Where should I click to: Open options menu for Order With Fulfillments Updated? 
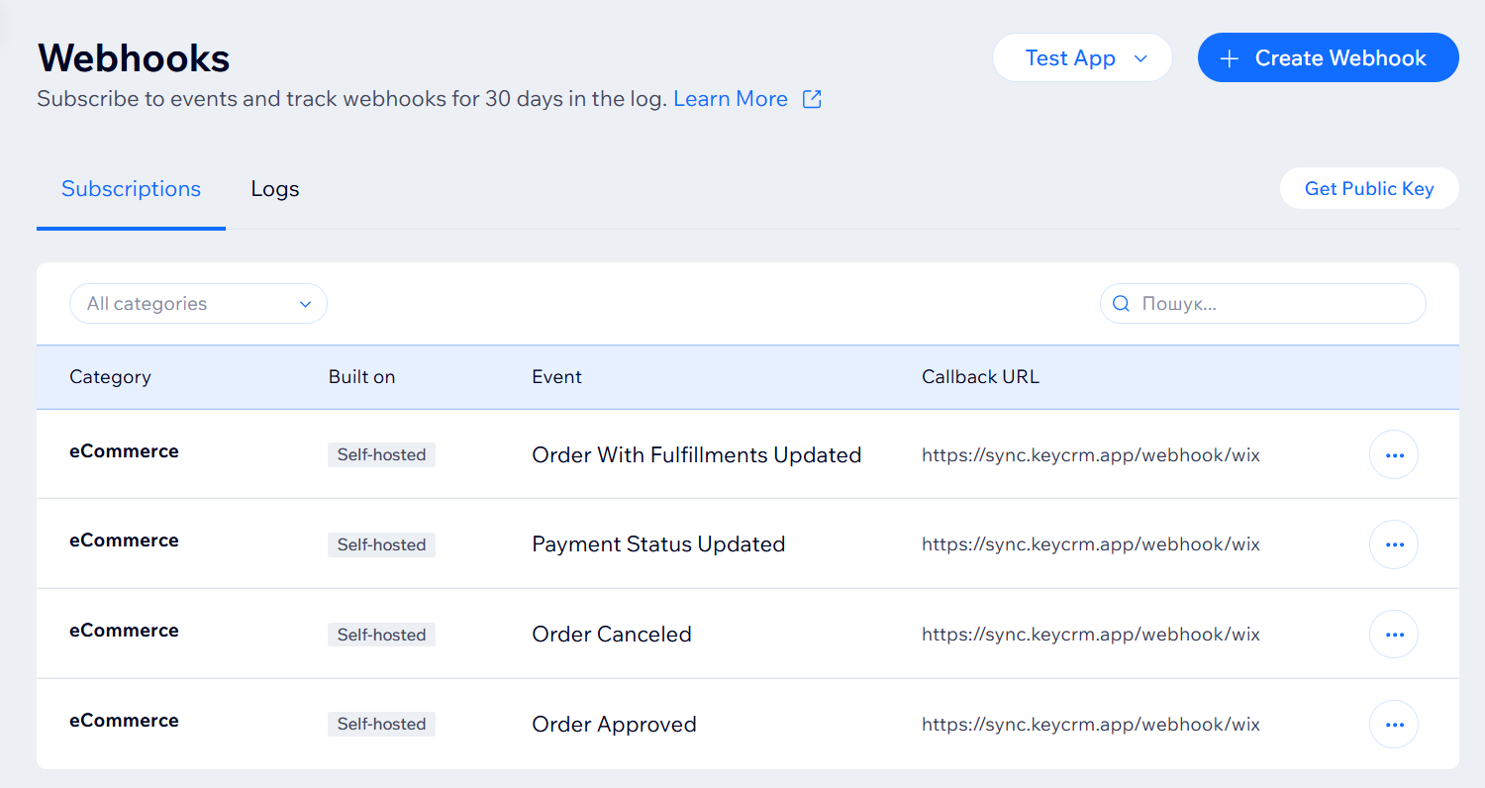coord(1394,455)
